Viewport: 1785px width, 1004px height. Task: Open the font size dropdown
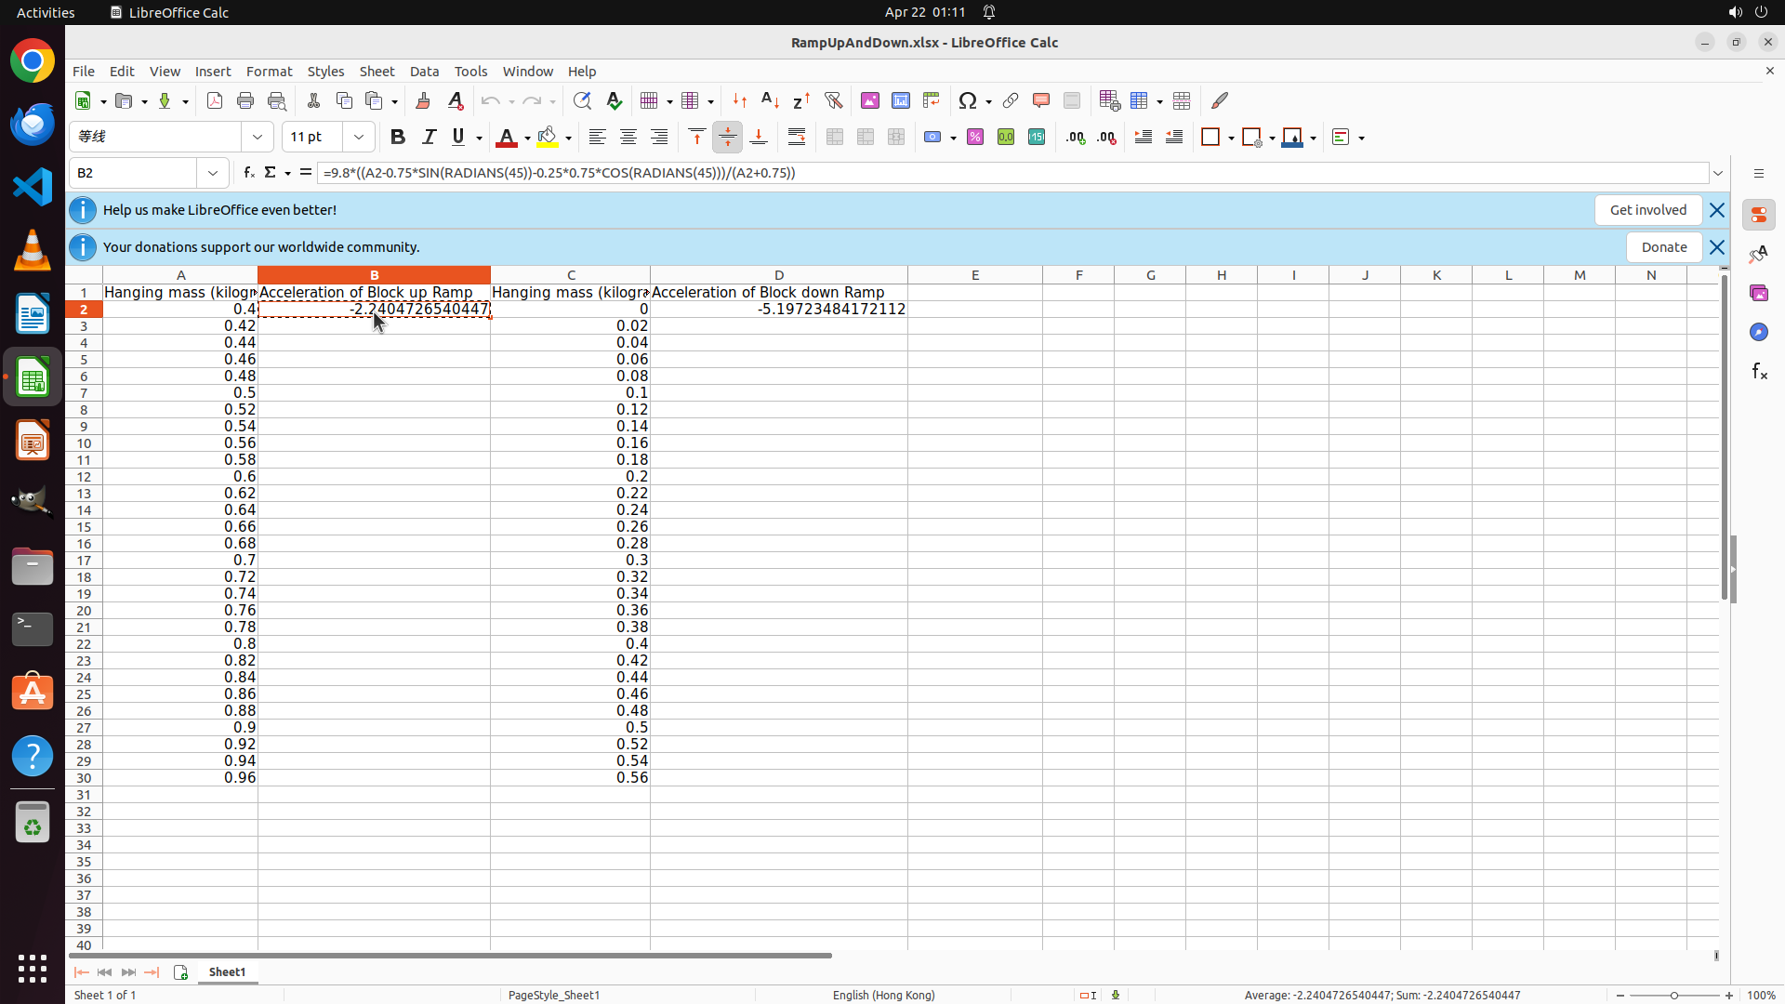359,138
